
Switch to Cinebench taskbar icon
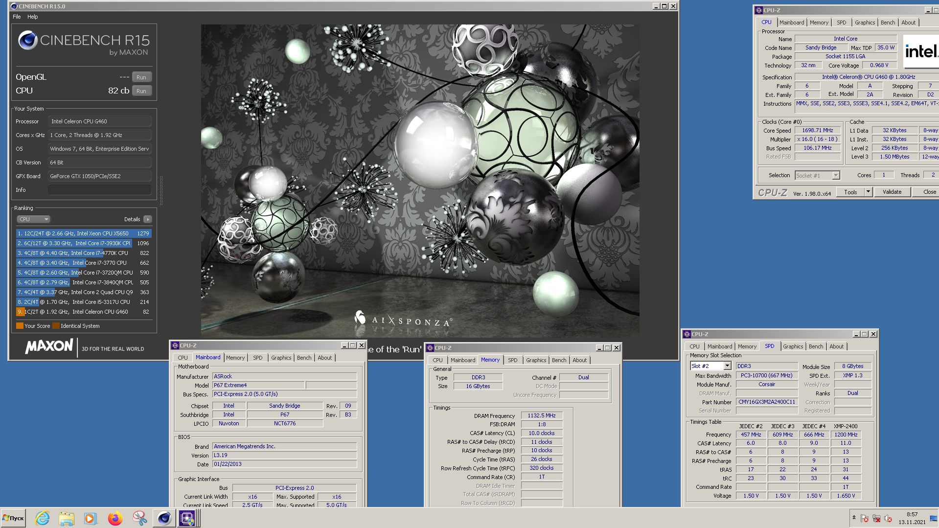pos(164,518)
